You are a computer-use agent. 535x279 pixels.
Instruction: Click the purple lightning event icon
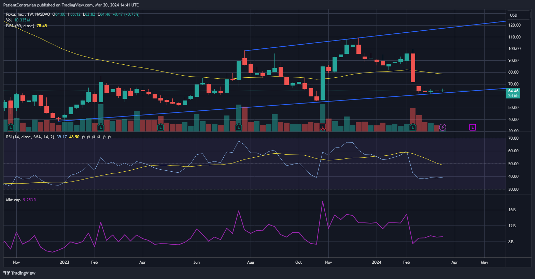tap(442, 127)
